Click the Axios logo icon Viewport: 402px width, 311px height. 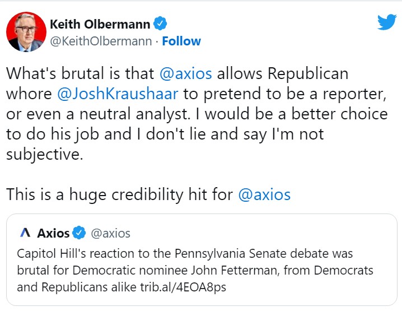click(x=25, y=233)
